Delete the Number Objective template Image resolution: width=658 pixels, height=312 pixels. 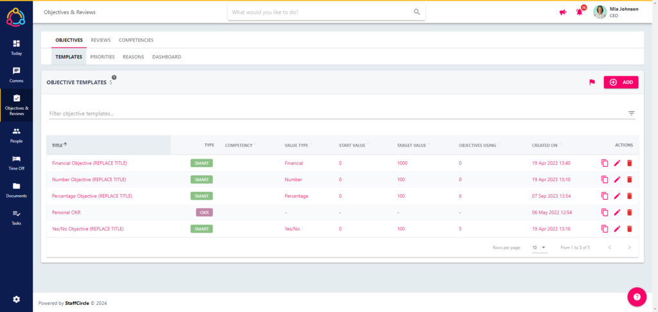coord(629,180)
